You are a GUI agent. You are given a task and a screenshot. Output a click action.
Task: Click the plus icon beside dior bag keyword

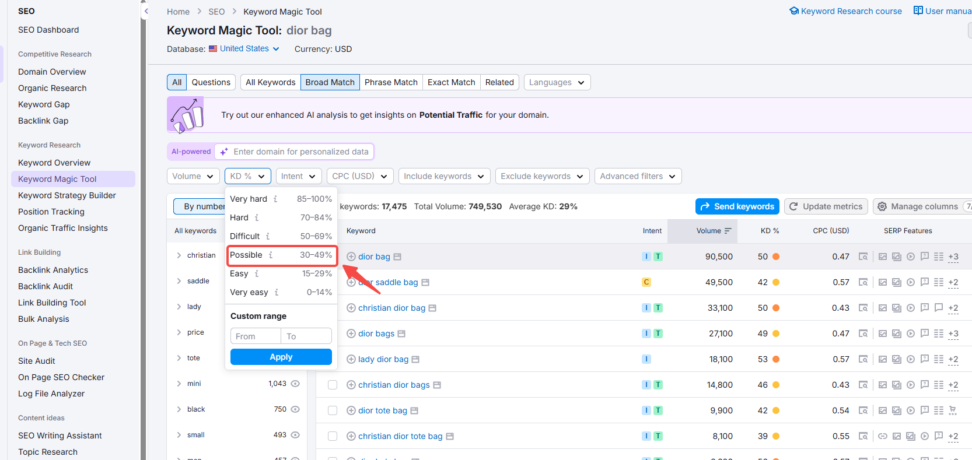(351, 257)
